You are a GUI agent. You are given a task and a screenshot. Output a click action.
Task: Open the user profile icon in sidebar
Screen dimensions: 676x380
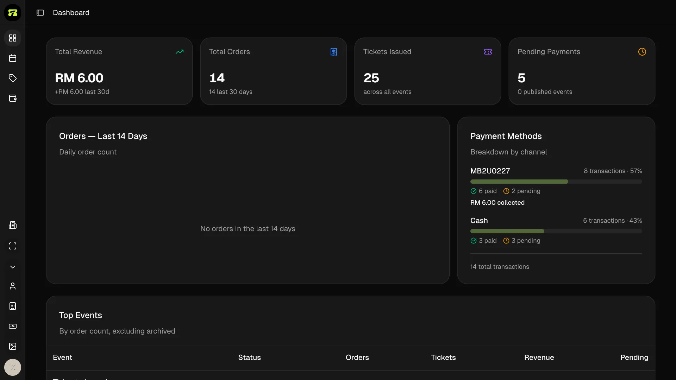click(x=13, y=286)
